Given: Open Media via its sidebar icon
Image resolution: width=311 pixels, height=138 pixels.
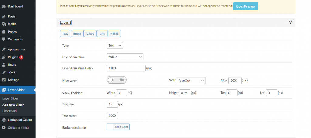Looking at the screenshot, I should (x=4, y=24).
